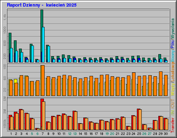Image resolution: width=177 pixels, height=138 pixels.
Task: Click the orange visits bar for day 29
Action: 161,83
